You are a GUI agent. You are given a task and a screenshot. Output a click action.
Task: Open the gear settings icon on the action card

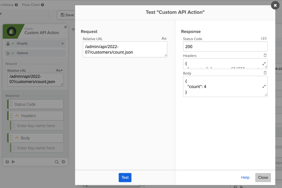63,162
